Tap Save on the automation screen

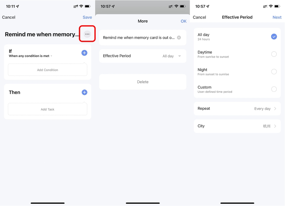point(87,17)
